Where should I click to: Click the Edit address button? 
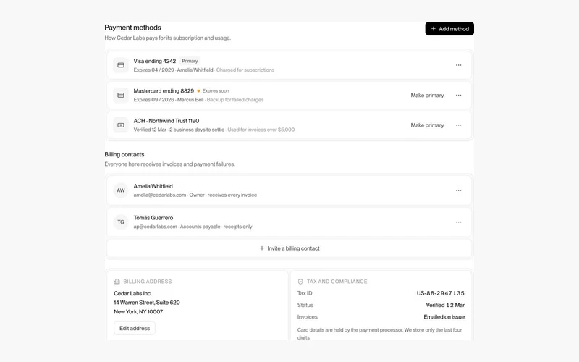135,328
